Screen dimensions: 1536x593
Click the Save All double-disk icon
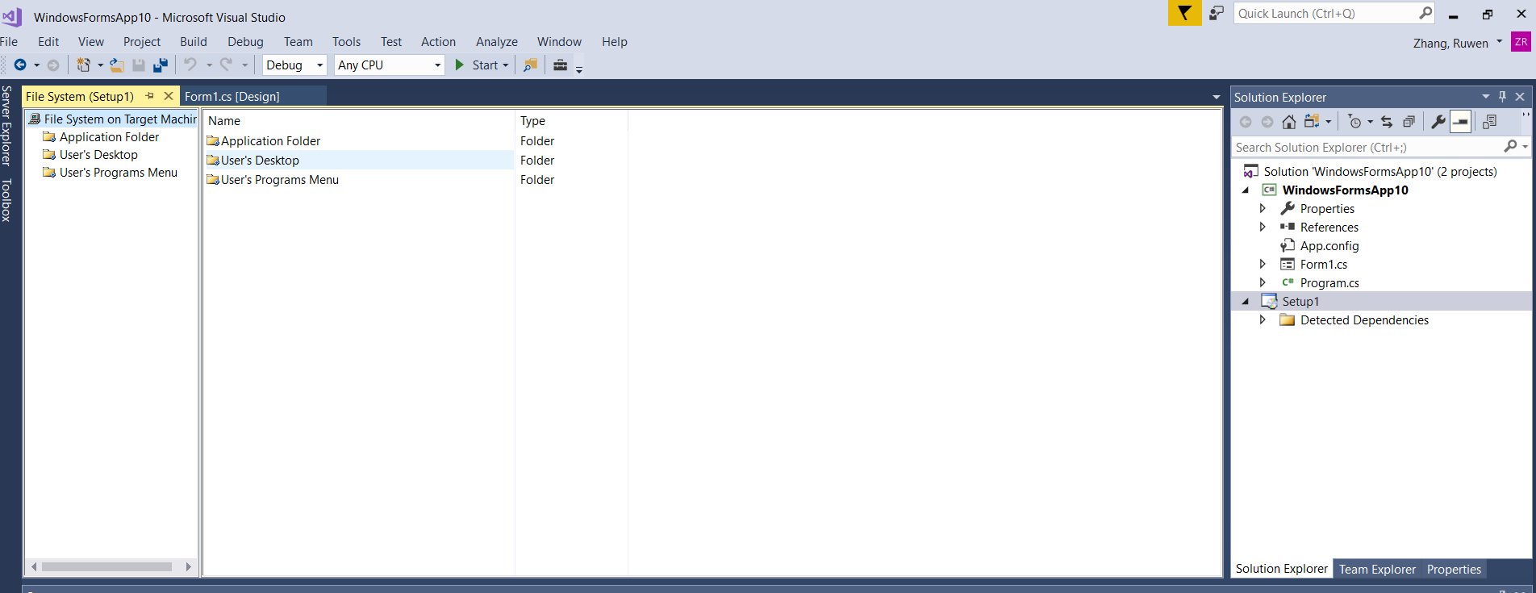coord(161,65)
